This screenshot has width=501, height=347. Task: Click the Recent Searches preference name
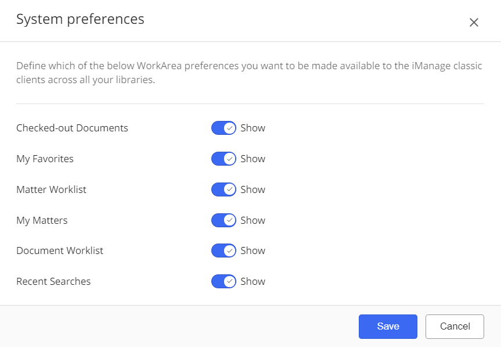pyautogui.click(x=53, y=281)
